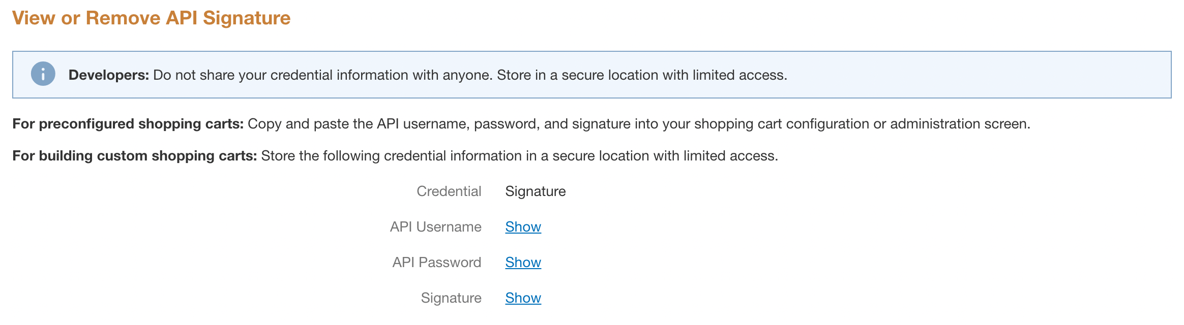
Task: Show the API Username
Action: [x=523, y=227]
